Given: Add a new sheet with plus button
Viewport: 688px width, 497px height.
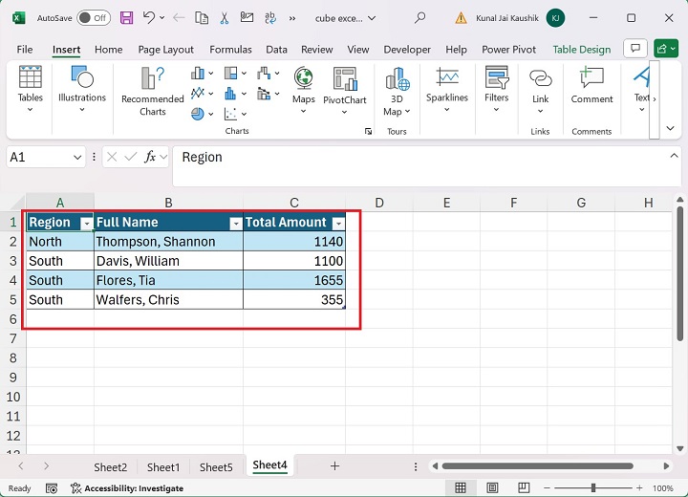Looking at the screenshot, I should (334, 466).
